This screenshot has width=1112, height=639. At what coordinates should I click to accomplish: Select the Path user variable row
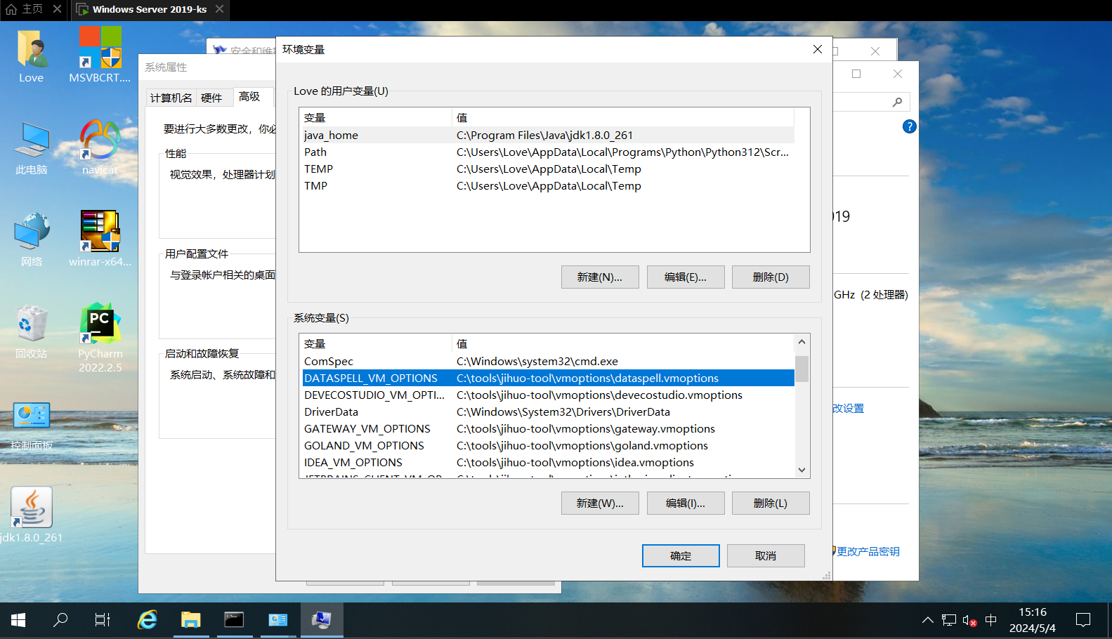tap(547, 152)
